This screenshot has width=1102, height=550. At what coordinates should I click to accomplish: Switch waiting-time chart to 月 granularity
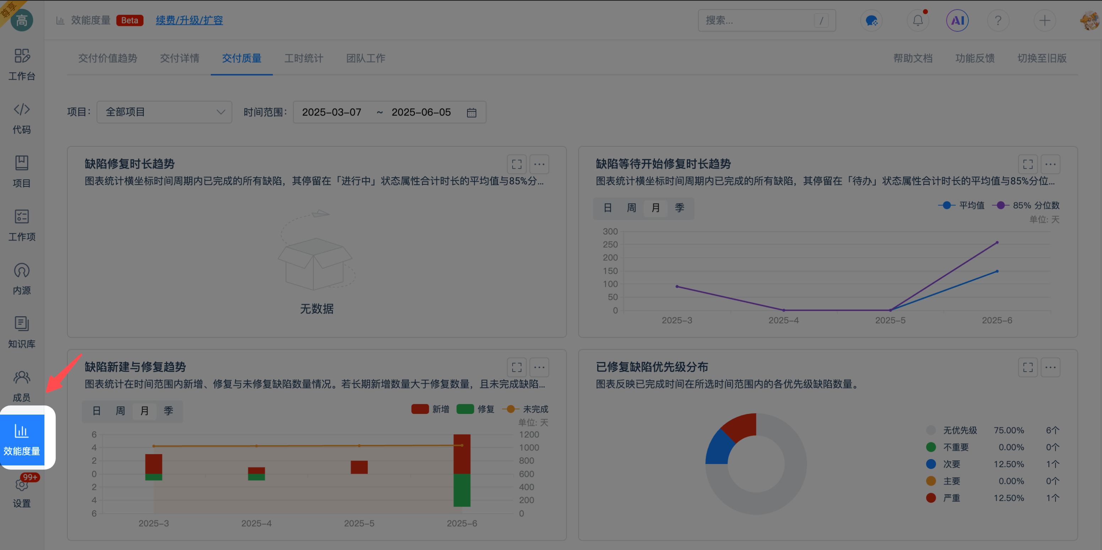(655, 208)
